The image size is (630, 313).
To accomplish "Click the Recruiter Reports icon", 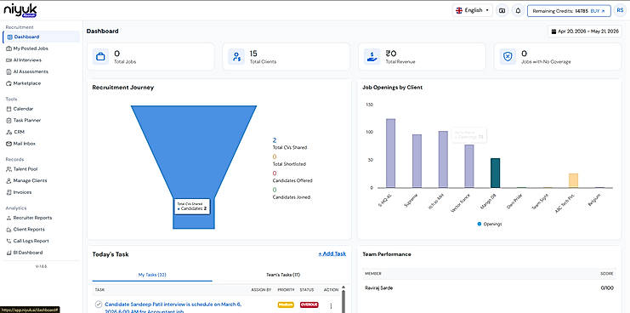I will pyautogui.click(x=9, y=218).
